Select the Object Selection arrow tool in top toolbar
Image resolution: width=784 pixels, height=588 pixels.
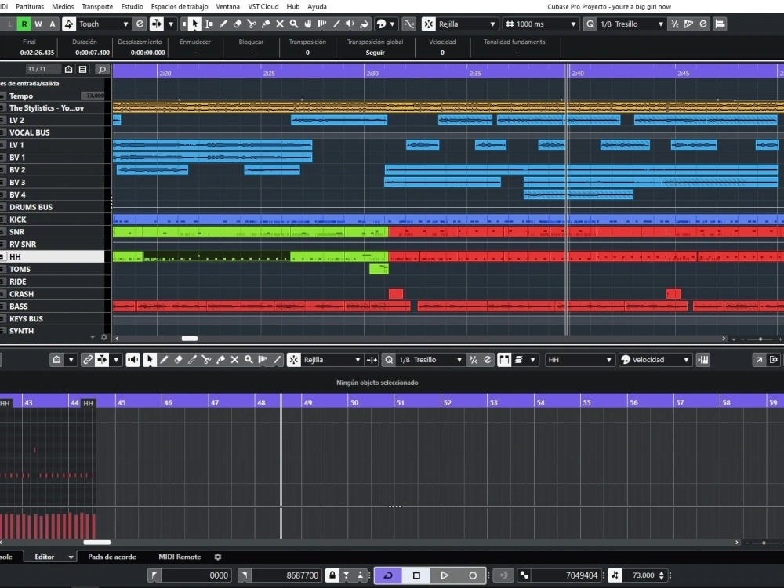[x=195, y=24]
